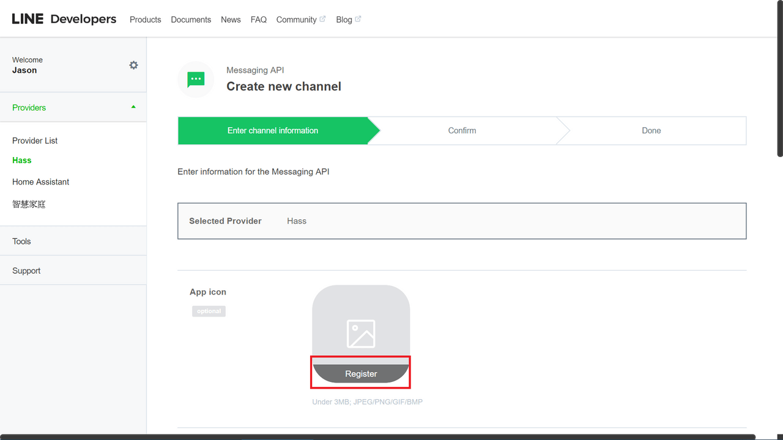Open Blog external link icon
The height and width of the screenshot is (440, 783).
pos(358,19)
